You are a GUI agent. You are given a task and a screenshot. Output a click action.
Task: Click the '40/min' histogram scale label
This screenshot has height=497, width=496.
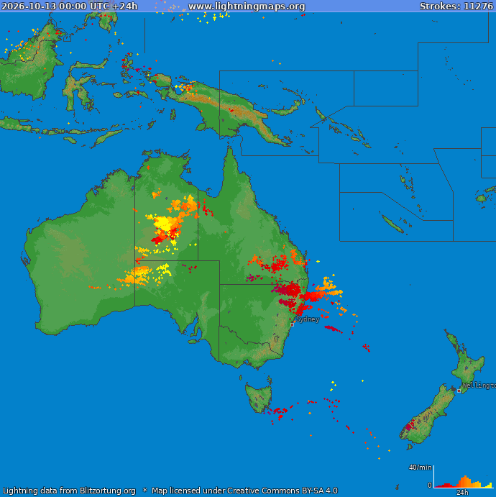(420, 467)
